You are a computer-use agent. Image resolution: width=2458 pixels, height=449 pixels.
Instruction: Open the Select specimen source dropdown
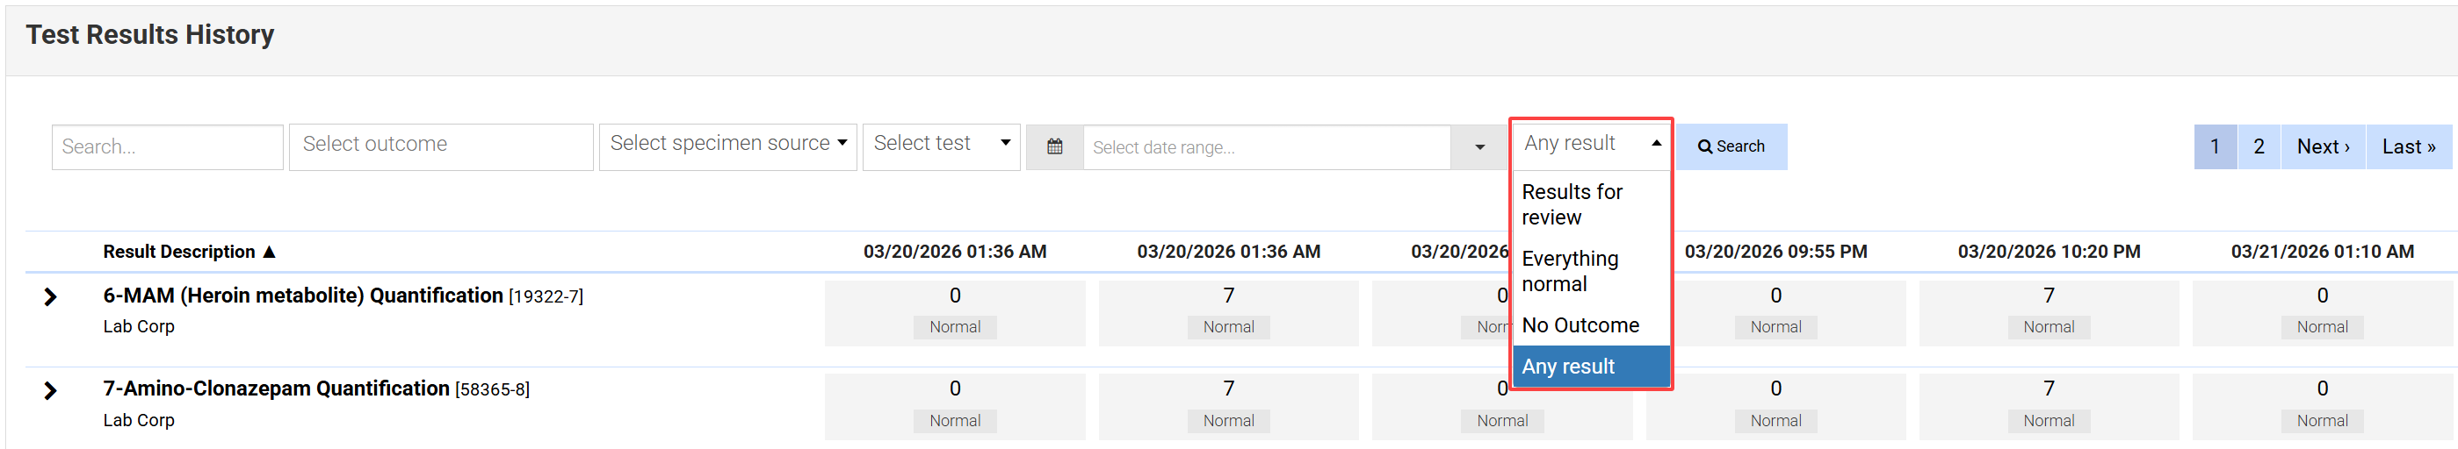click(727, 144)
